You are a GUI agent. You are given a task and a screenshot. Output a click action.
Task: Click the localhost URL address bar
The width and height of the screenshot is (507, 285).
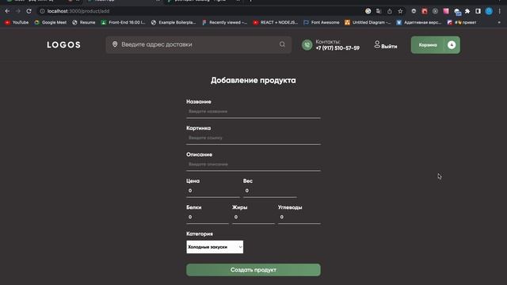tap(200, 11)
